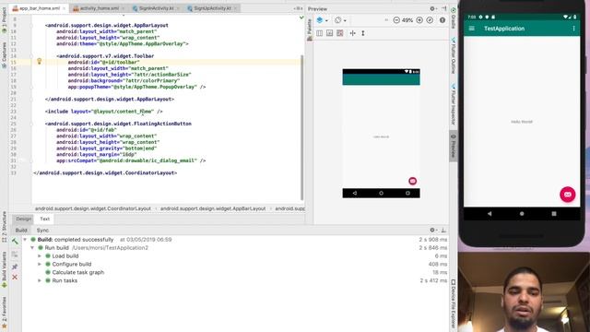Screen dimensions: 590x332
Task: Zoom out the layout preview
Action: [396, 20]
